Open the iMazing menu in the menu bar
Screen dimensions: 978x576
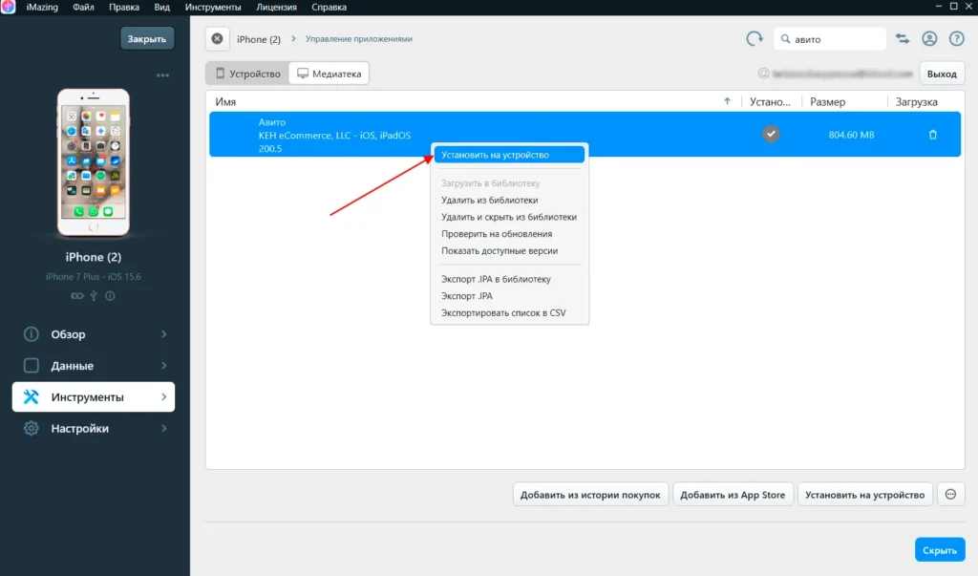(42, 7)
